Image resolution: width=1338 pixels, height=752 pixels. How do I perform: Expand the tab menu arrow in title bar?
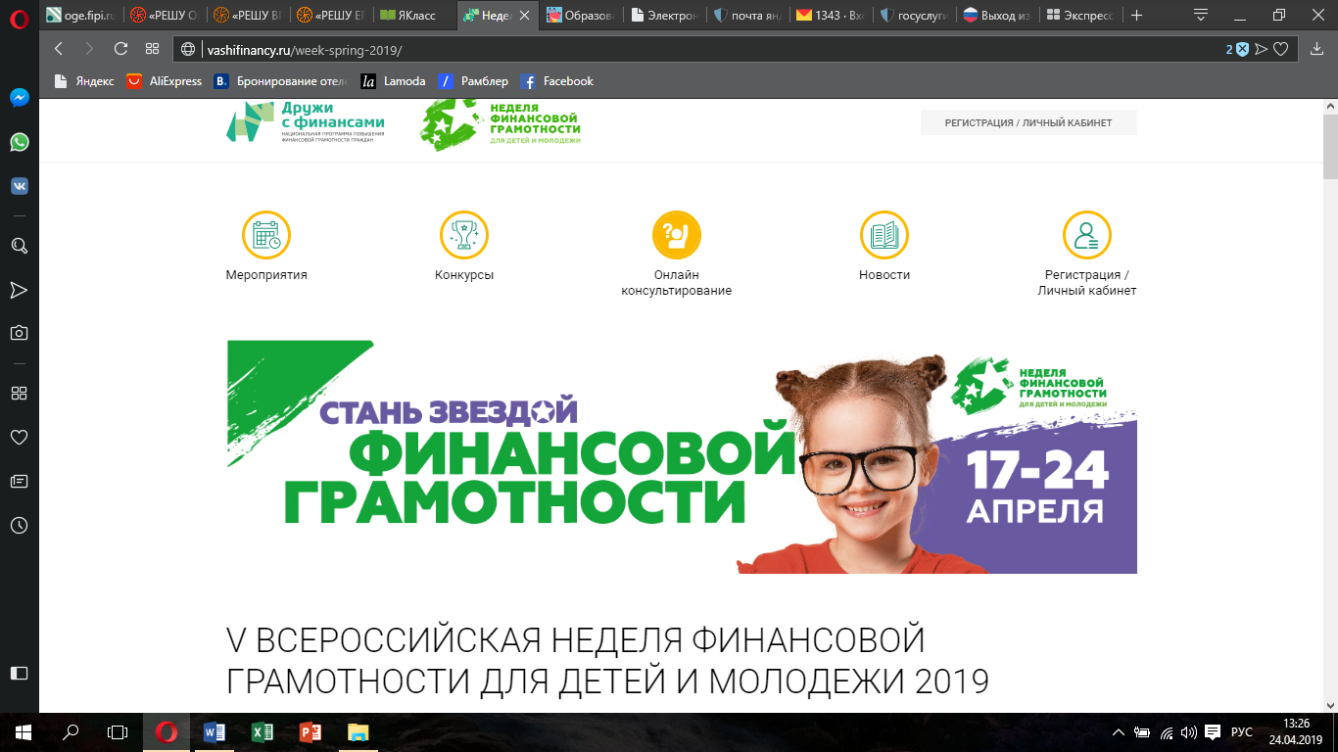pyautogui.click(x=1201, y=16)
